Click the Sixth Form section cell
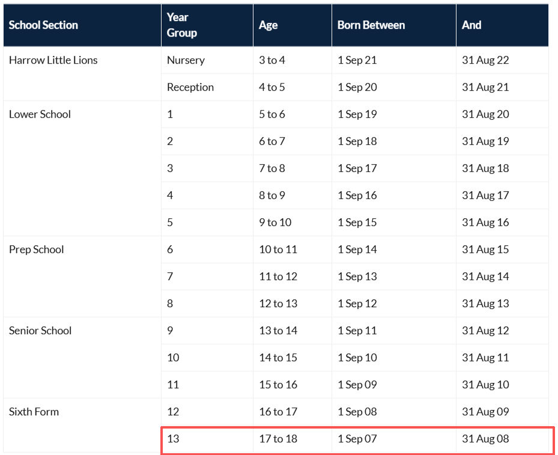The image size is (558, 455). click(34, 412)
